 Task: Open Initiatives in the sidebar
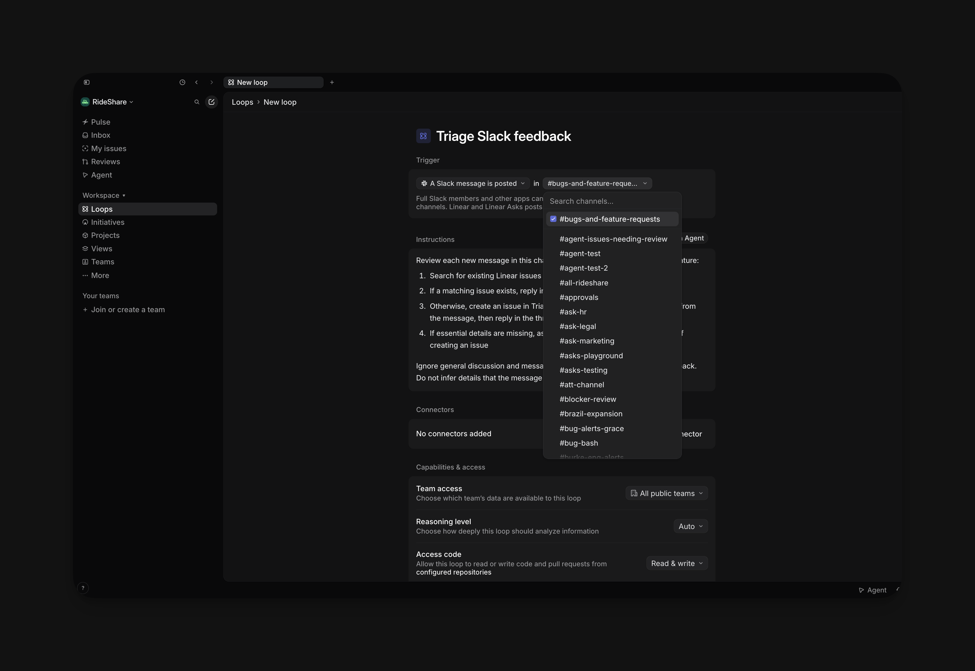[x=148, y=222]
